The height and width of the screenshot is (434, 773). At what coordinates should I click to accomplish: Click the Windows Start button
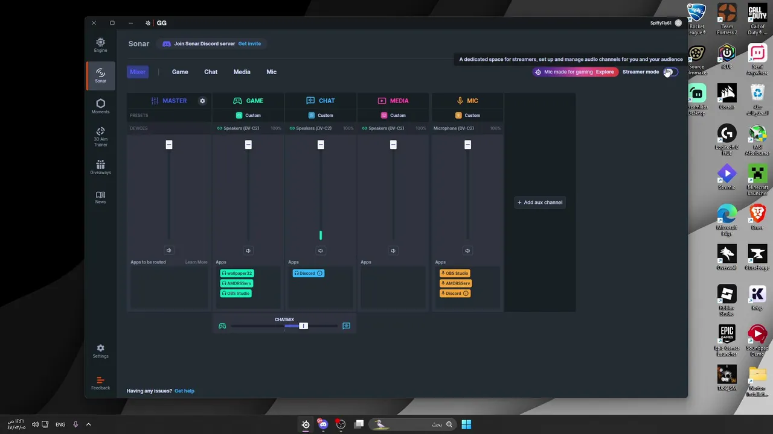466,424
